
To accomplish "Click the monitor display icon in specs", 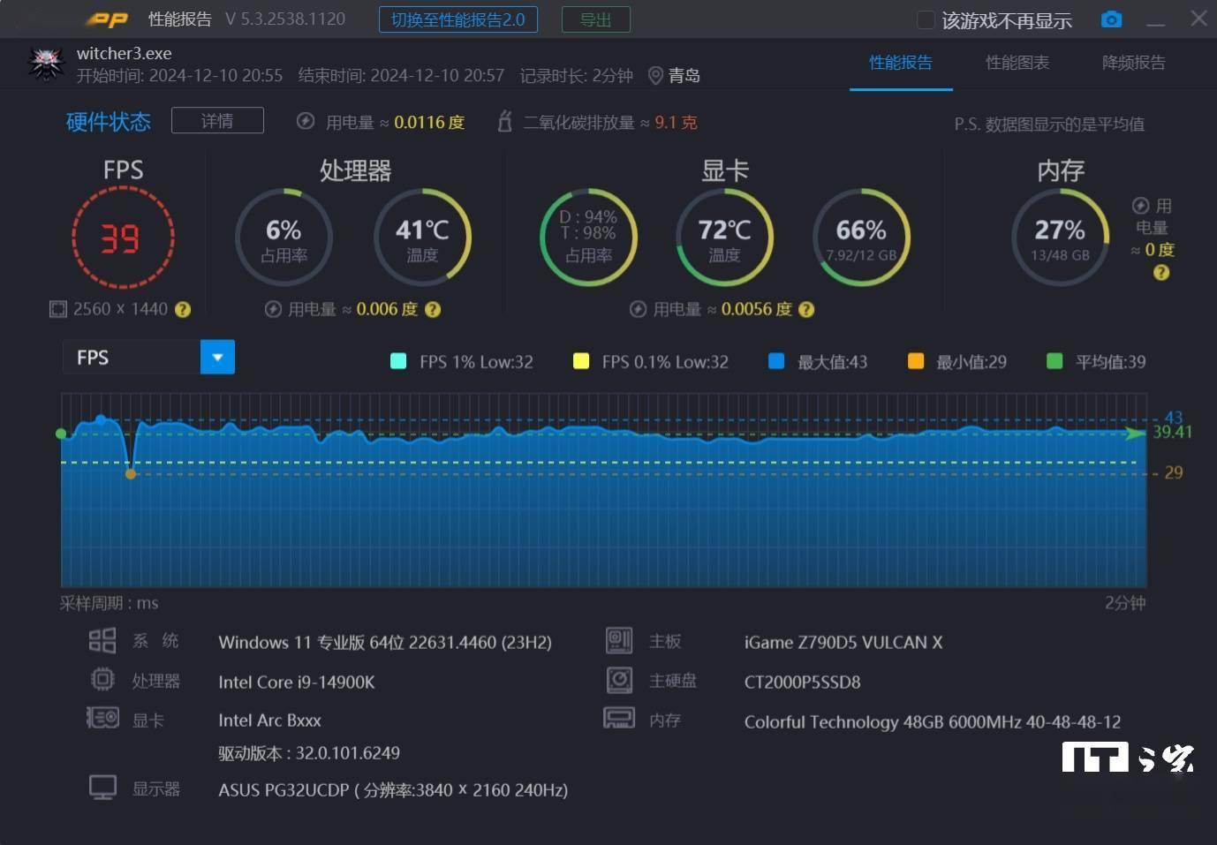I will [x=102, y=787].
